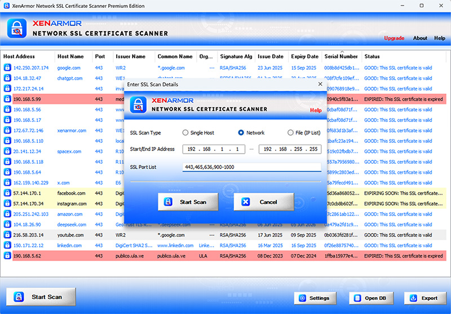Select the facebook.com row
The width and height of the screenshot is (451, 314).
229,193
